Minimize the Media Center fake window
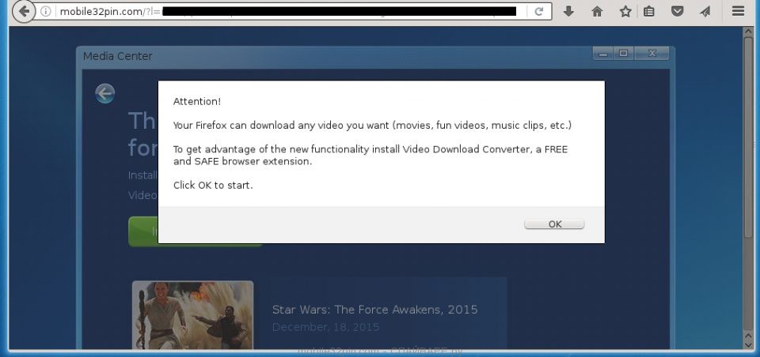 [x=603, y=54]
